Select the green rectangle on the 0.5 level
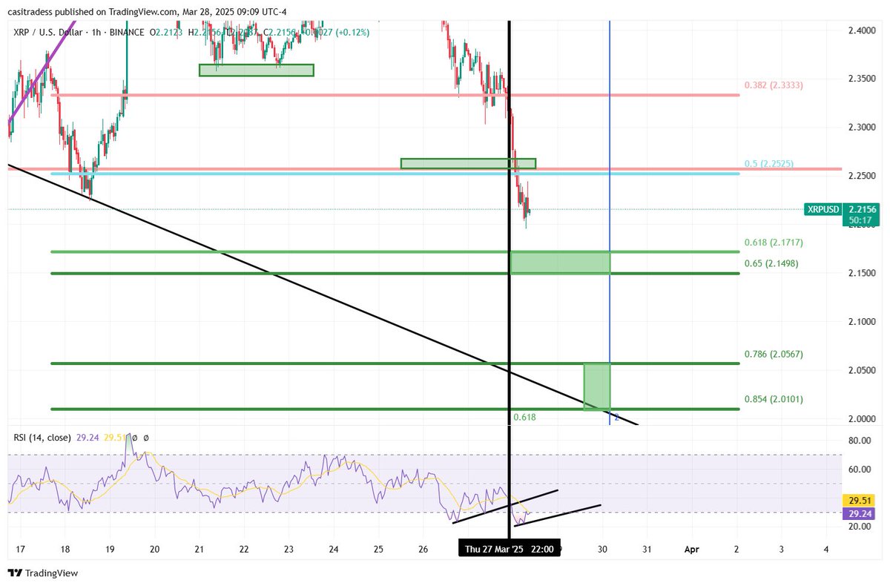This screenshot has height=586, width=890. [467, 163]
